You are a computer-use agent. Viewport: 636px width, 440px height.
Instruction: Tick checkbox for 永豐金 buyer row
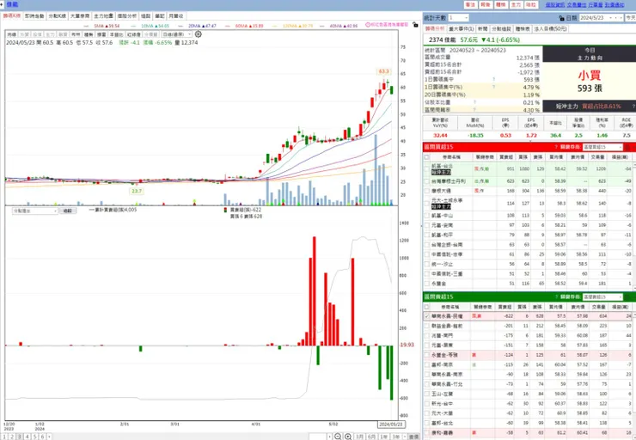coord(426,284)
